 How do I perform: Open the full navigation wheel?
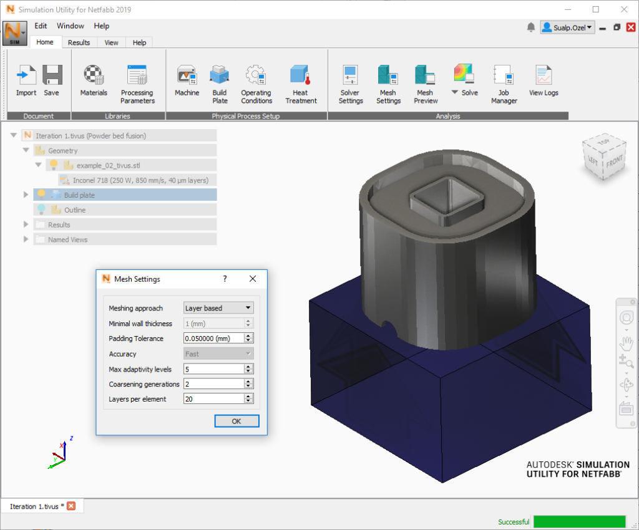[627, 317]
